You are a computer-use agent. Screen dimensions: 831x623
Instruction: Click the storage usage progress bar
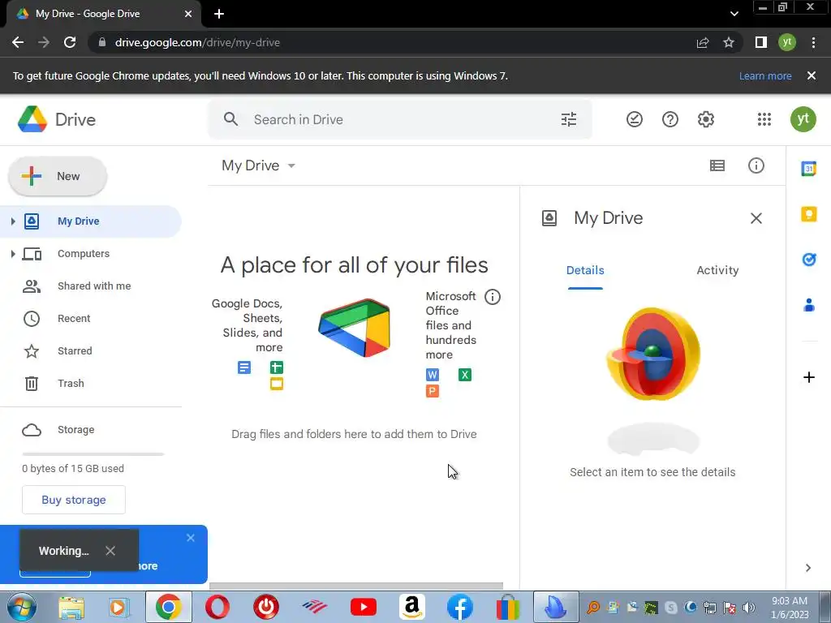pyautogui.click(x=93, y=454)
